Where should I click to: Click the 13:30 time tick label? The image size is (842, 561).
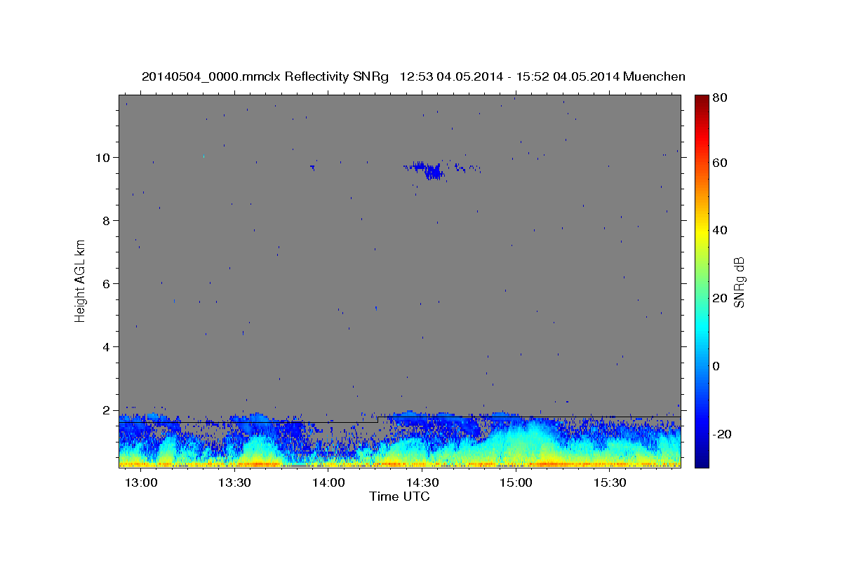234,482
